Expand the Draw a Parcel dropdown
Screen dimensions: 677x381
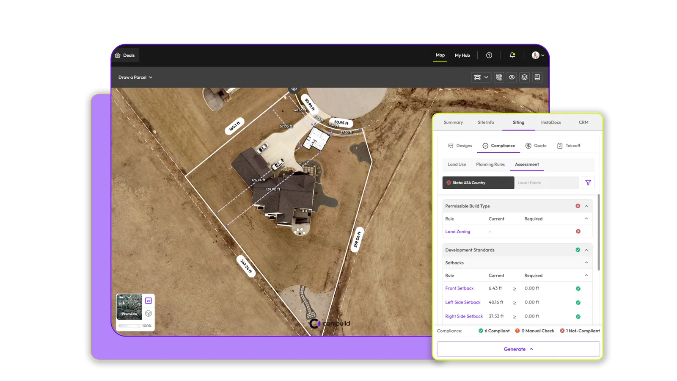coord(135,77)
